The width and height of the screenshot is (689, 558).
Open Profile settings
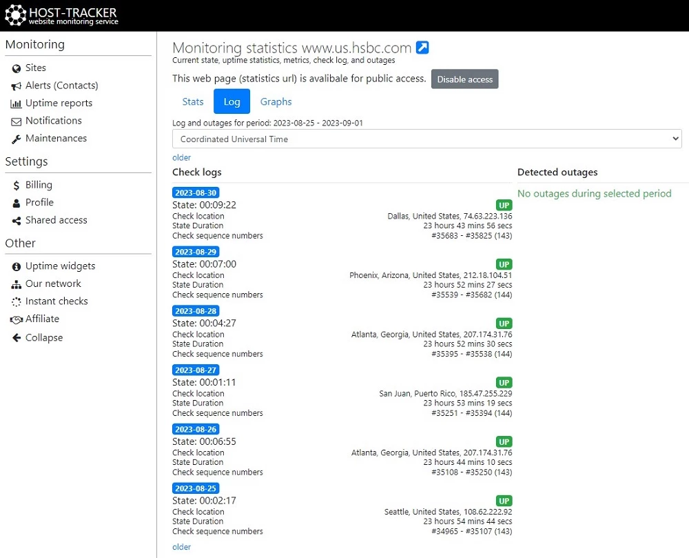(x=39, y=202)
